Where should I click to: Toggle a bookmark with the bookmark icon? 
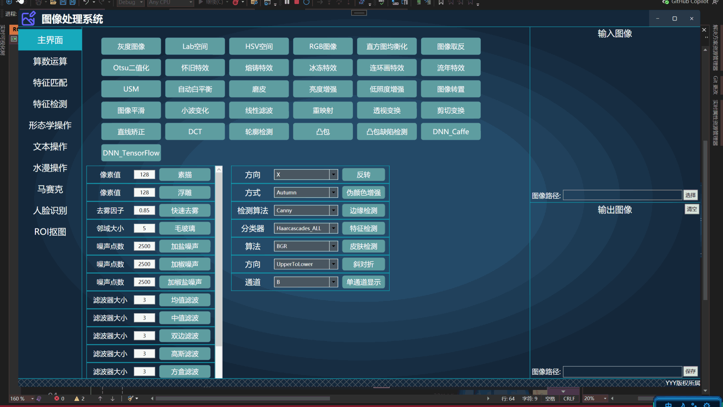(x=441, y=3)
